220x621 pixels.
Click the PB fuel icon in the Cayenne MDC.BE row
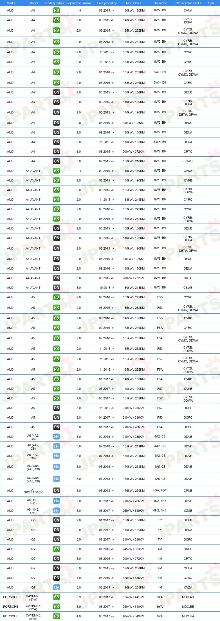tap(57, 607)
